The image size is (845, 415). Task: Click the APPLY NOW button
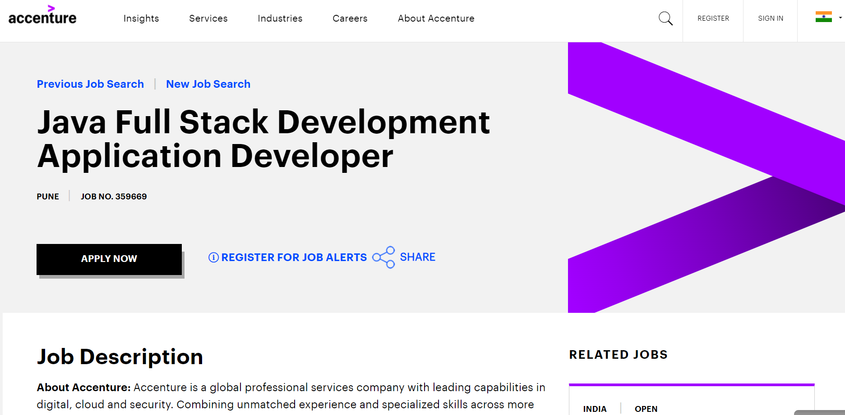click(109, 259)
